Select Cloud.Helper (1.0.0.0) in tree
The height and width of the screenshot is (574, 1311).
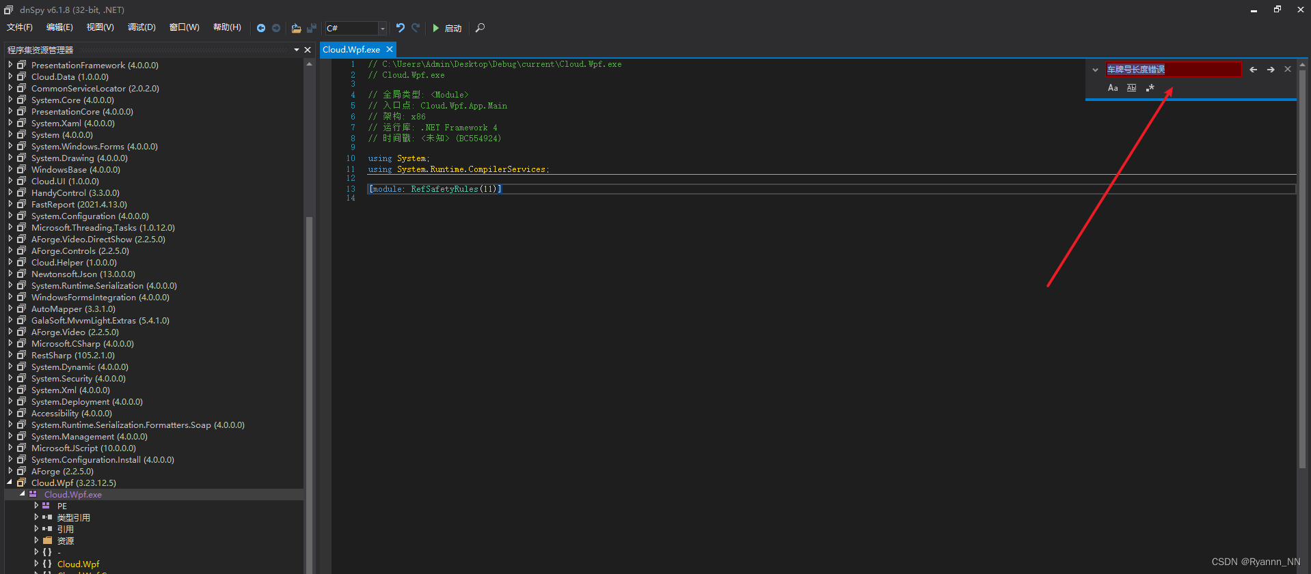74,262
